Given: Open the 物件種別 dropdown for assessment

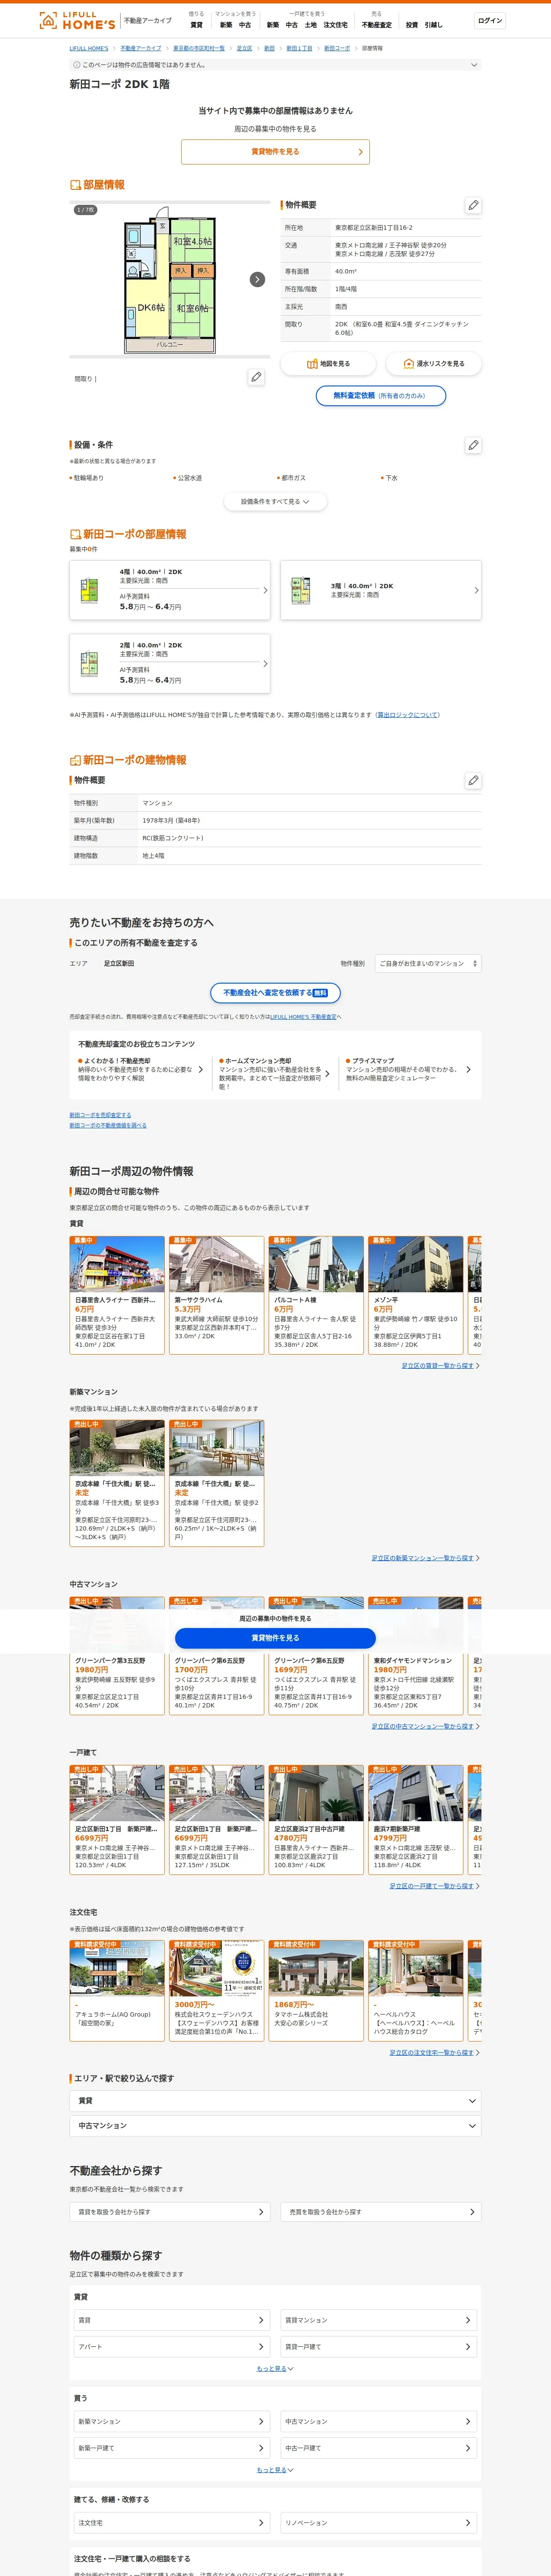Looking at the screenshot, I should (x=428, y=964).
